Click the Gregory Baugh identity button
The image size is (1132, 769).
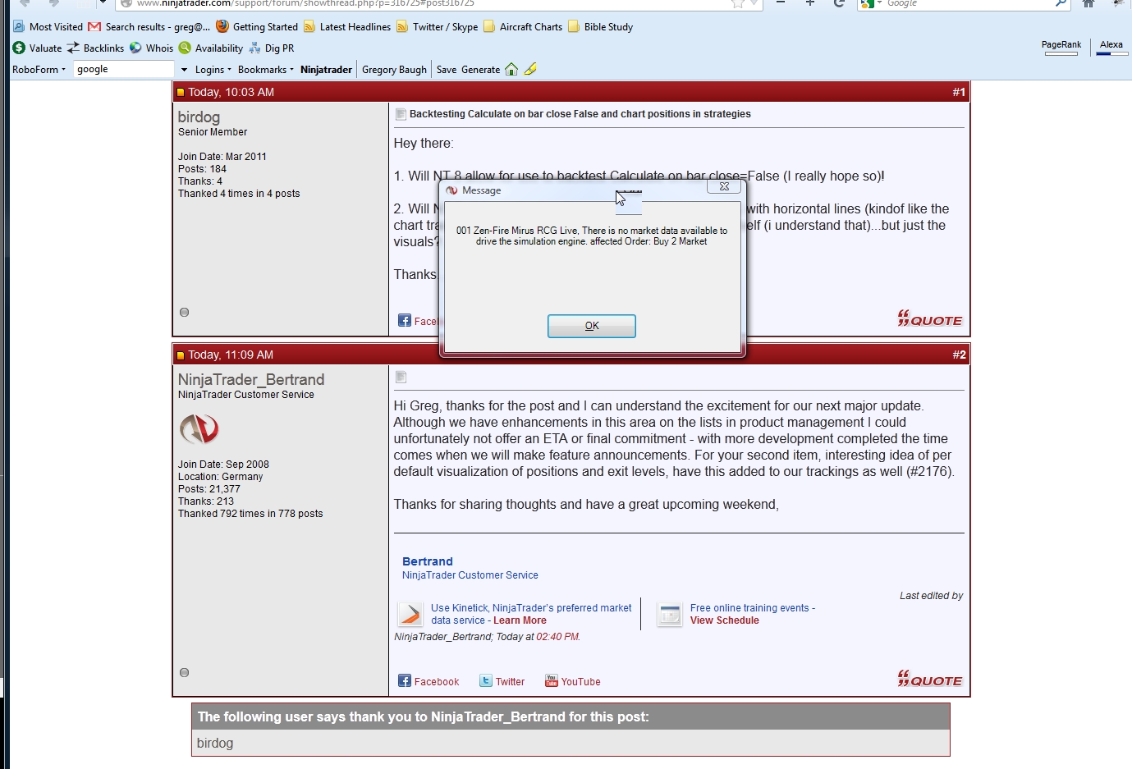point(394,70)
